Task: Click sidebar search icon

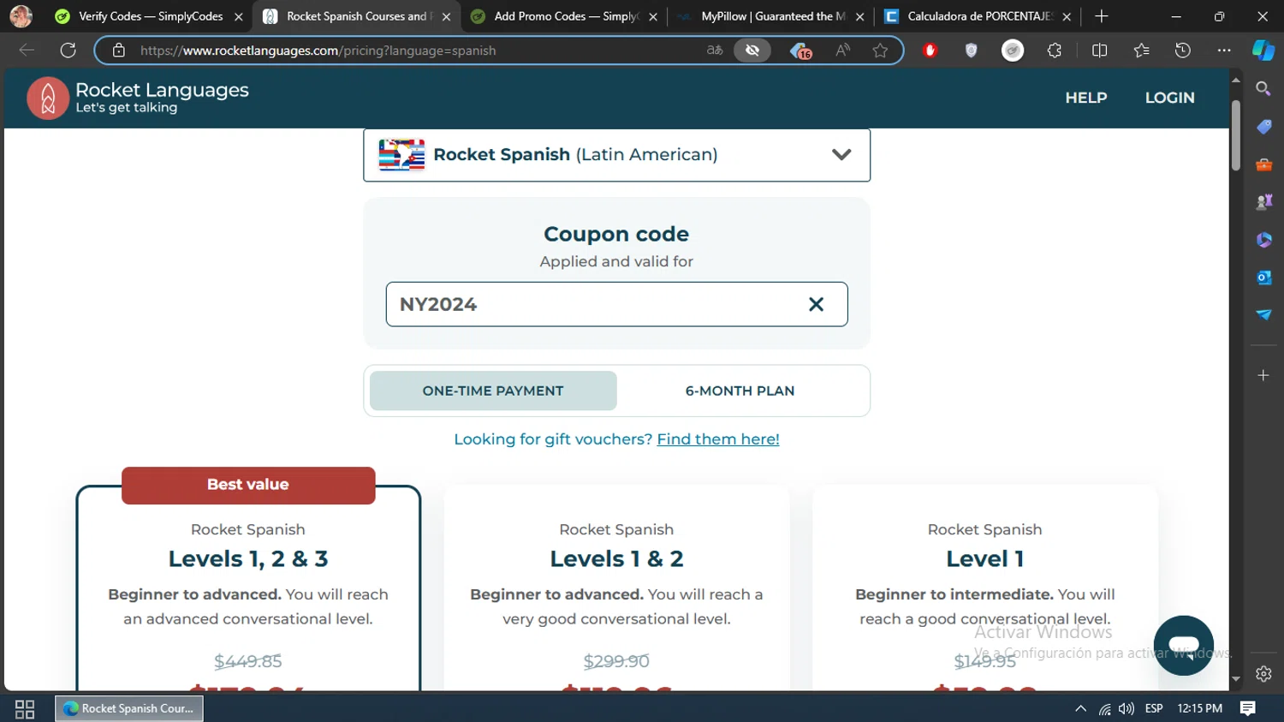Action: tap(1263, 88)
